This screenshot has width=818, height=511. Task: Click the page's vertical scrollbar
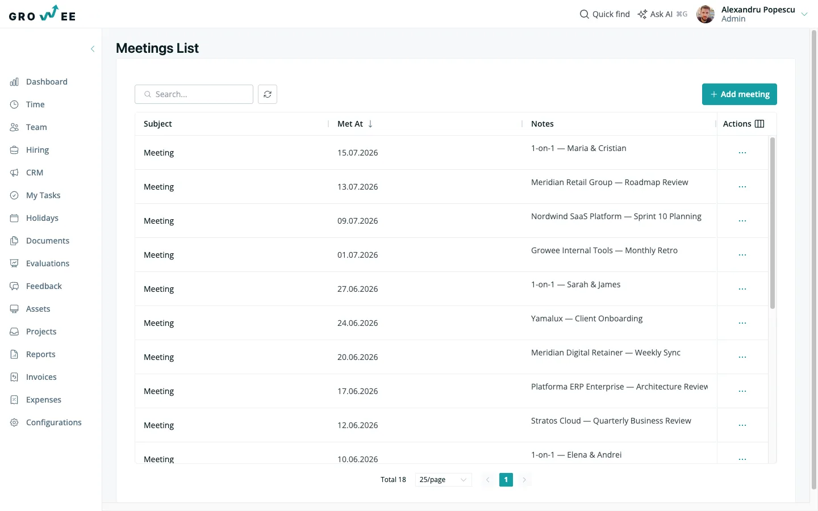pyautogui.click(x=814, y=258)
